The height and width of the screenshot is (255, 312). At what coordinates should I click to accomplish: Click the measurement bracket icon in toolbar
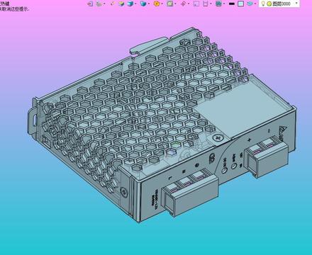coord(206,4)
